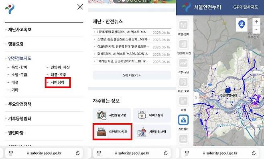Screen dimensions: 264x159
Task: Tap the safecity.seoul.go.kr address on menu screen
Action: (46, 153)
